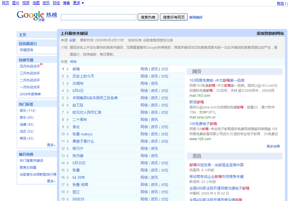Open the 新浪邮箱 search result
This screenshot has height=201, width=288.
click(197, 102)
